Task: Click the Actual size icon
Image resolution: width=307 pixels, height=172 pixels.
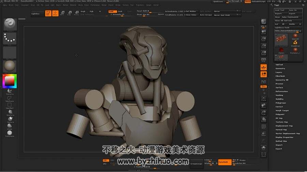Action: 264,46
